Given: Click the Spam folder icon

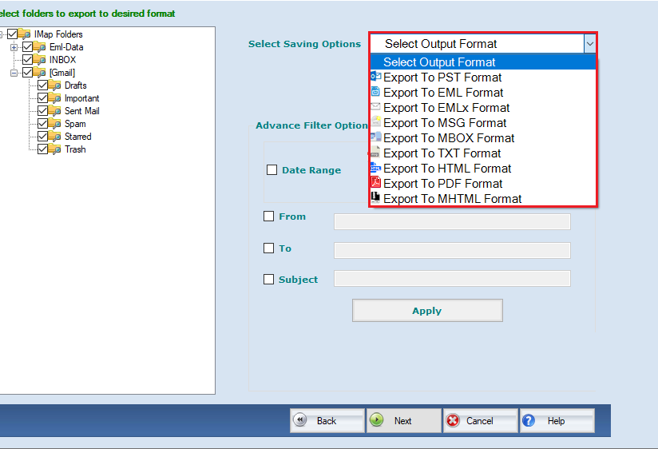Looking at the screenshot, I should pyautogui.click(x=54, y=124).
